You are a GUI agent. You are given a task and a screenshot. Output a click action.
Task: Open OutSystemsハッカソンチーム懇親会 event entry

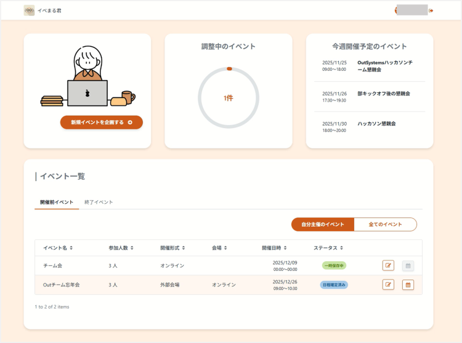pos(385,66)
